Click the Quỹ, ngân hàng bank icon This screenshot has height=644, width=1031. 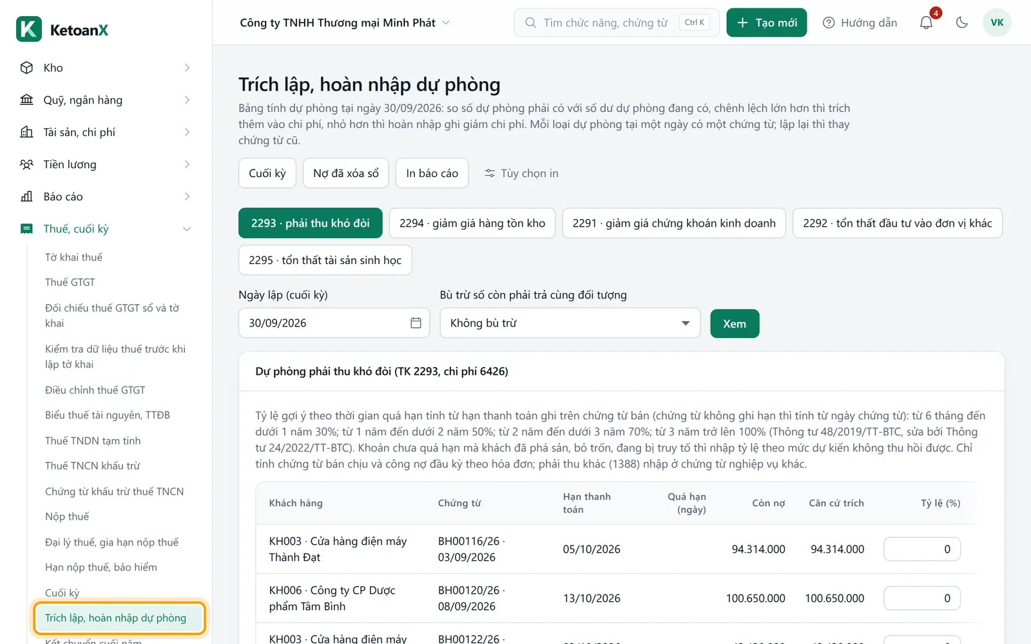tap(26, 100)
